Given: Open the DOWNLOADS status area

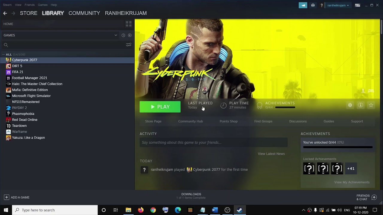Looking at the screenshot, I should pyautogui.click(x=191, y=196).
